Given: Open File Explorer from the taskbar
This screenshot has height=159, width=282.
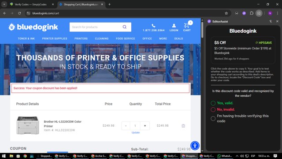Looking at the screenshot, I should (x=11, y=156).
